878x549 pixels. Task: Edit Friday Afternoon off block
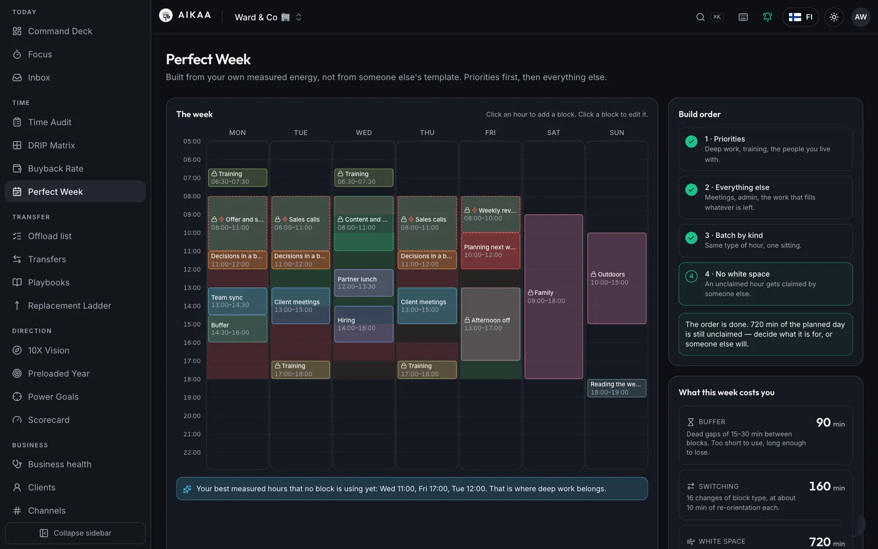click(491, 324)
